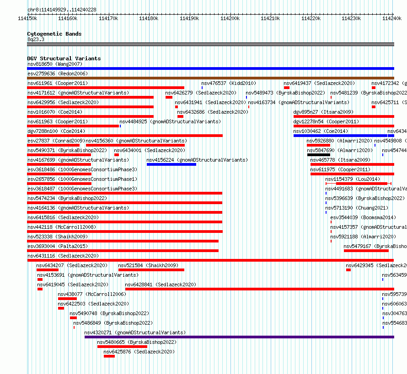Click nsv611963 (Cooper2011) label
The height and width of the screenshot is (374, 407).
pyautogui.click(x=58, y=121)
